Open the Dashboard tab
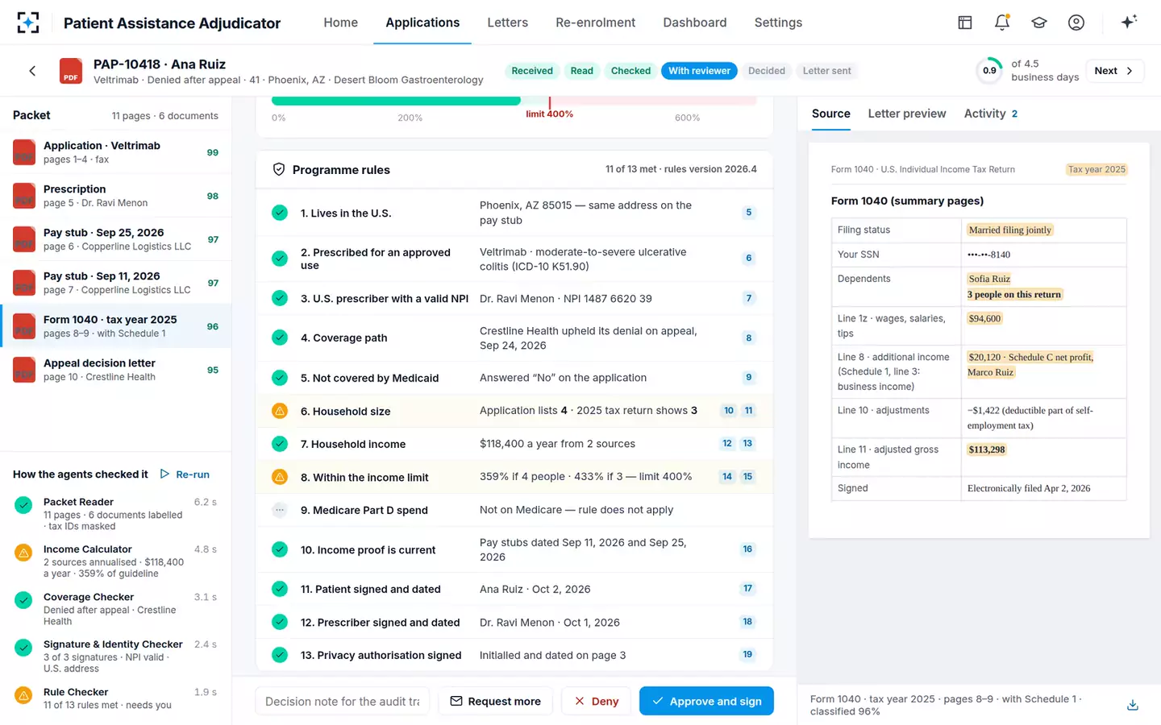The image size is (1161, 725). [695, 23]
